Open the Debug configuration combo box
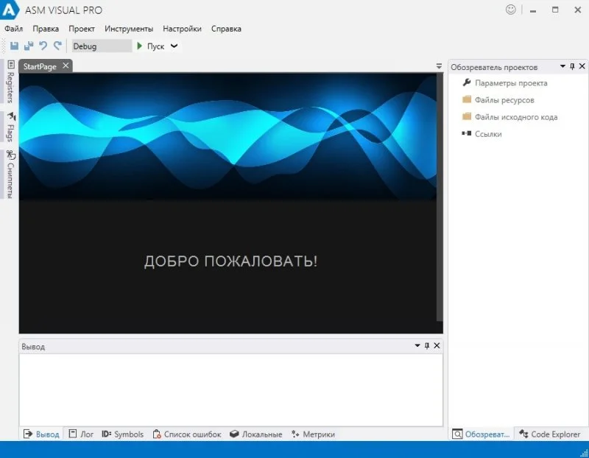 [x=102, y=46]
